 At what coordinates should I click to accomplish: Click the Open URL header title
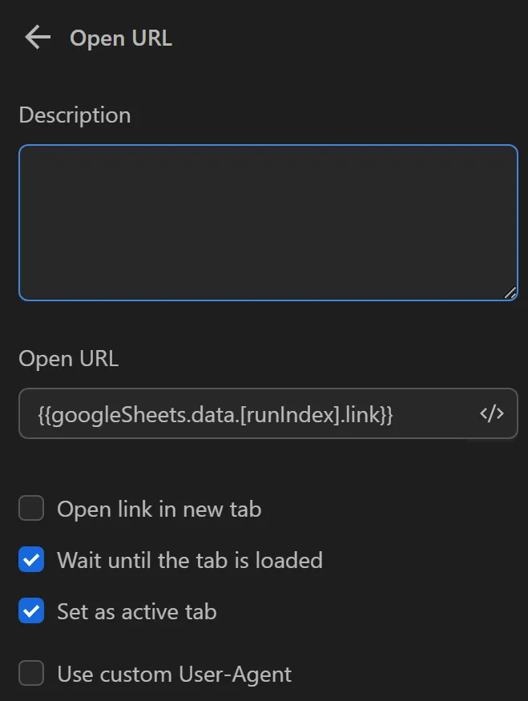(x=121, y=38)
